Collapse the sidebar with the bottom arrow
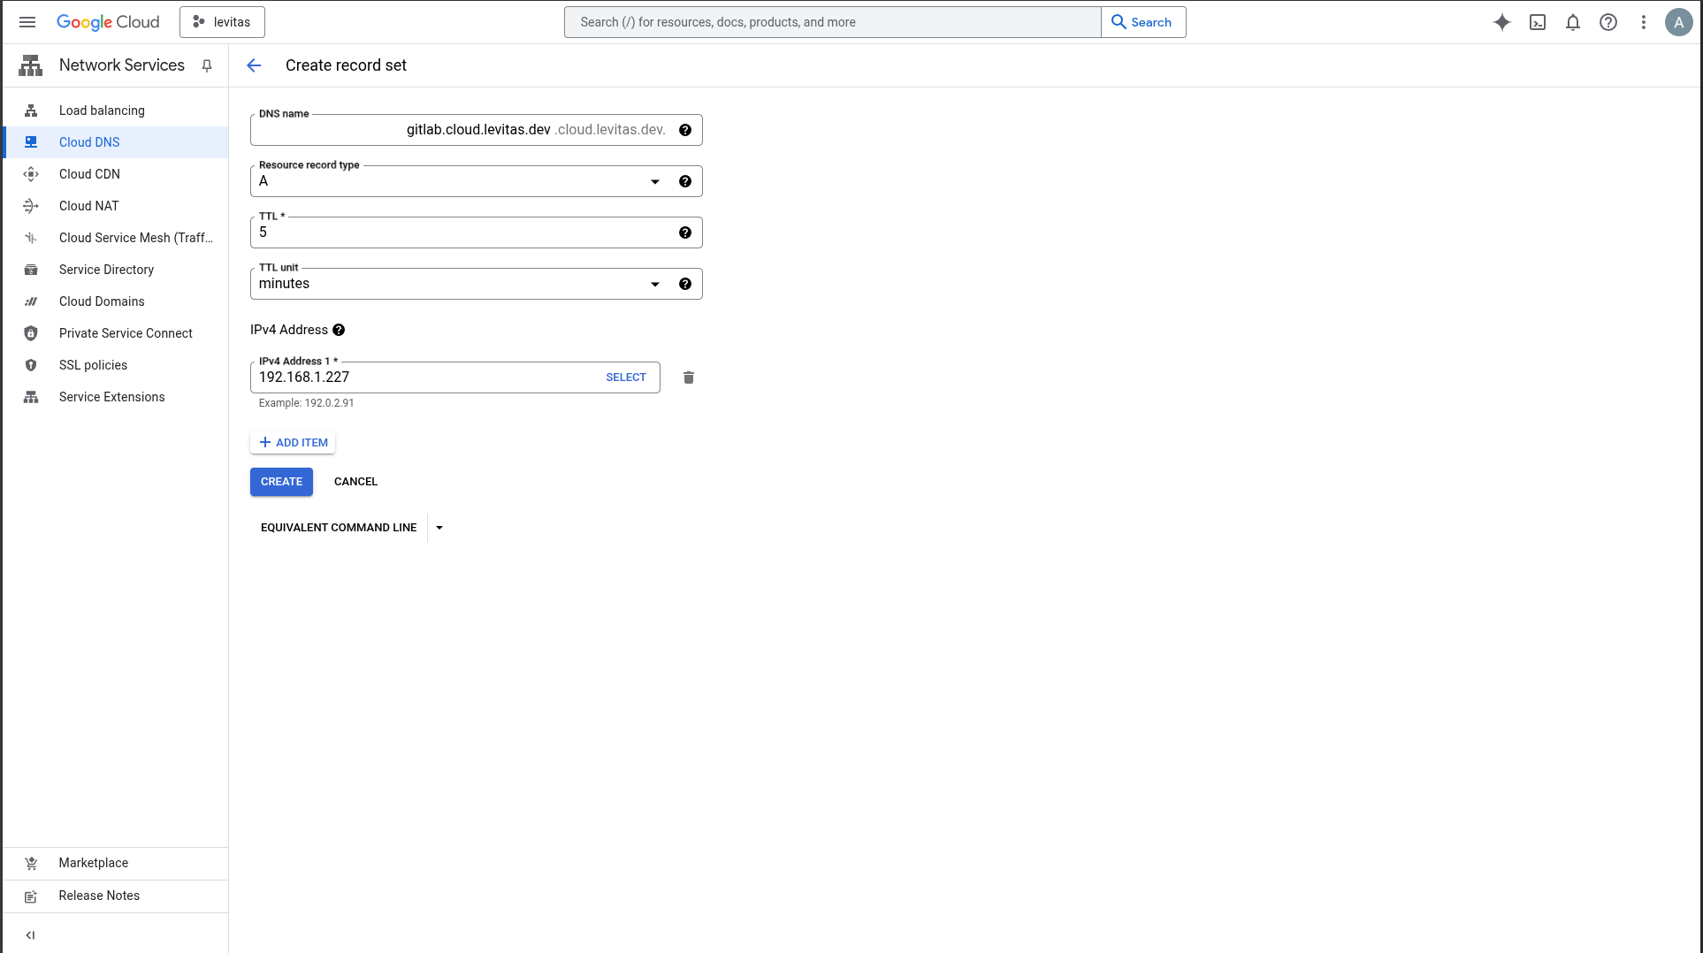 pos(31,935)
